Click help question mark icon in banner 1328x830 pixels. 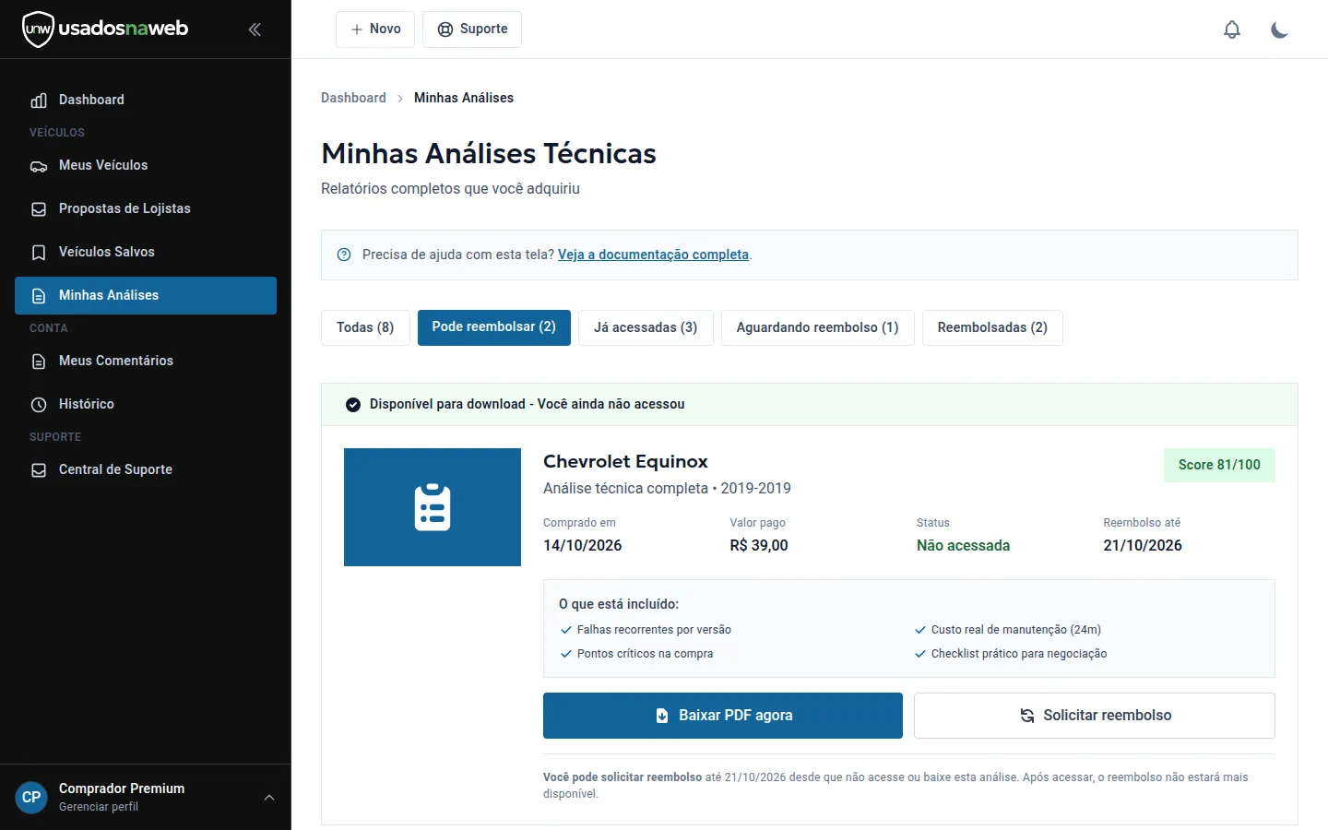point(344,255)
